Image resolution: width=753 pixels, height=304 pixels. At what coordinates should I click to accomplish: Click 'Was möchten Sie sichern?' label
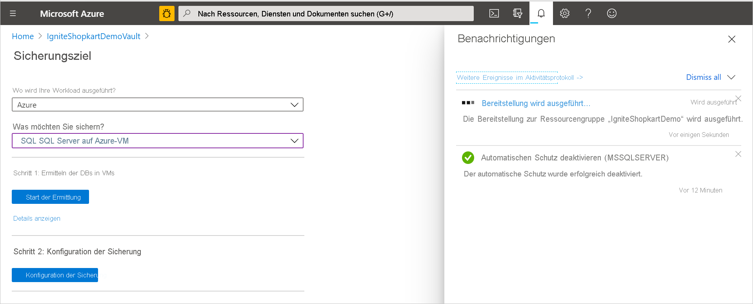(58, 127)
